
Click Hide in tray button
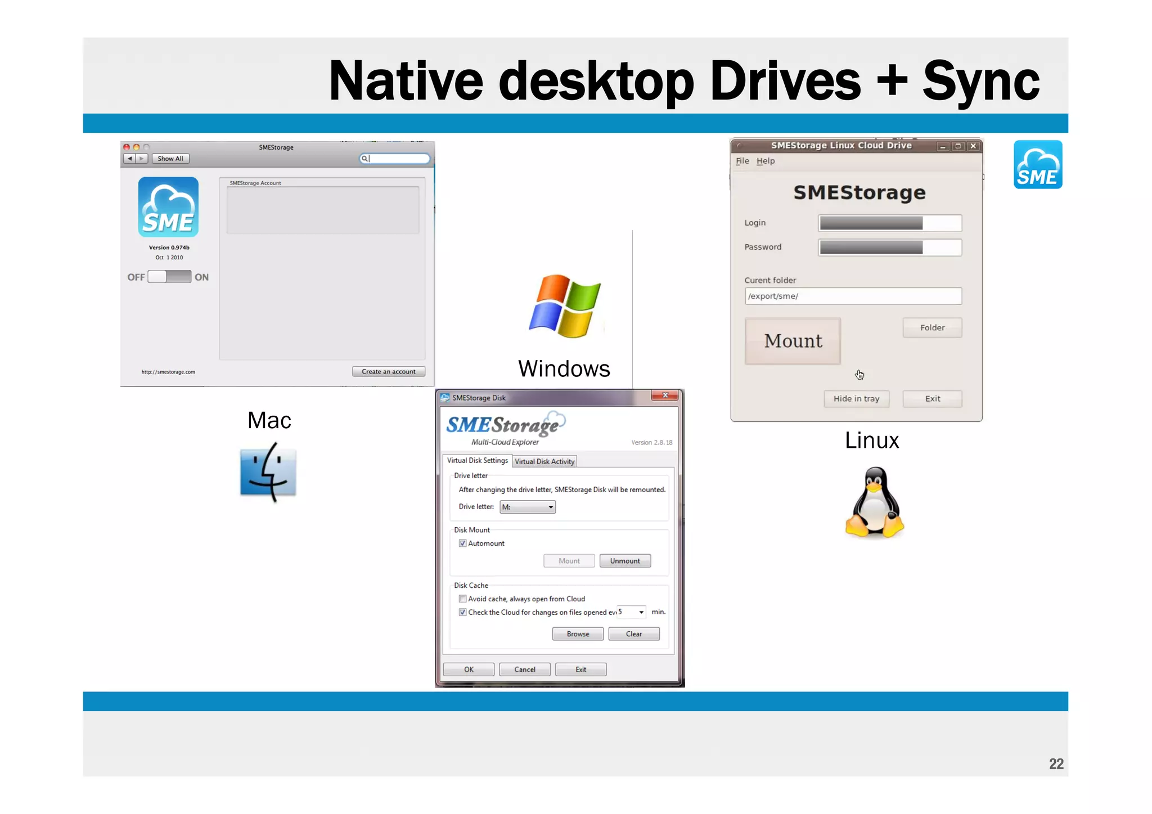click(x=856, y=398)
